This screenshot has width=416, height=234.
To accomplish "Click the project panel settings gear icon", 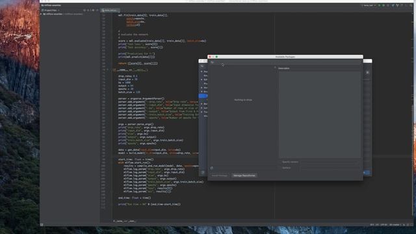I will coord(93,10).
